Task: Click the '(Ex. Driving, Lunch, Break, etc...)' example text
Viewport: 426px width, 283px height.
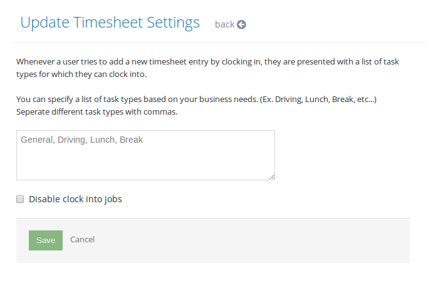Action: [x=318, y=100]
